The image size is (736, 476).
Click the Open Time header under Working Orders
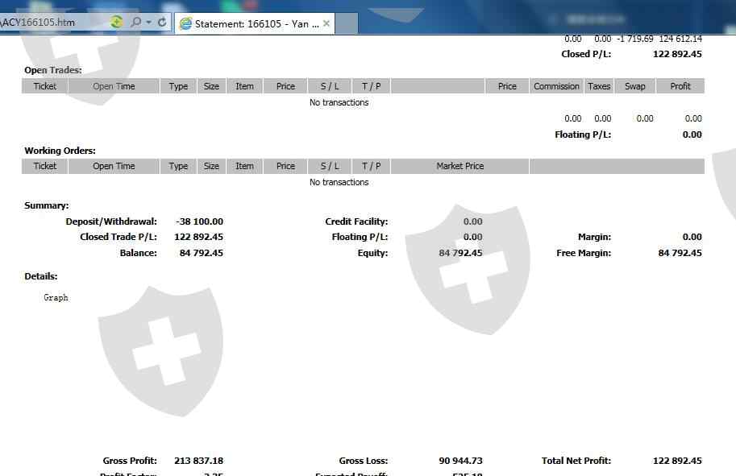coord(114,166)
